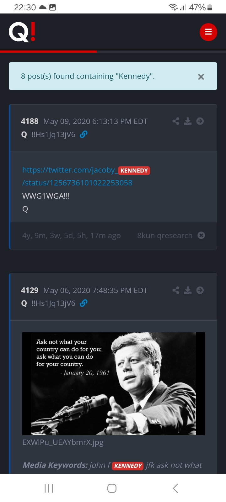Open the jacoby_KENNEDY twitter link
Viewport: 226px width, 502px height.
click(86, 176)
